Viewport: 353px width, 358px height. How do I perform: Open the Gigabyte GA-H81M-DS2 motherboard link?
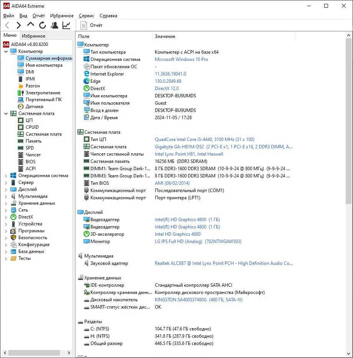[223, 147]
